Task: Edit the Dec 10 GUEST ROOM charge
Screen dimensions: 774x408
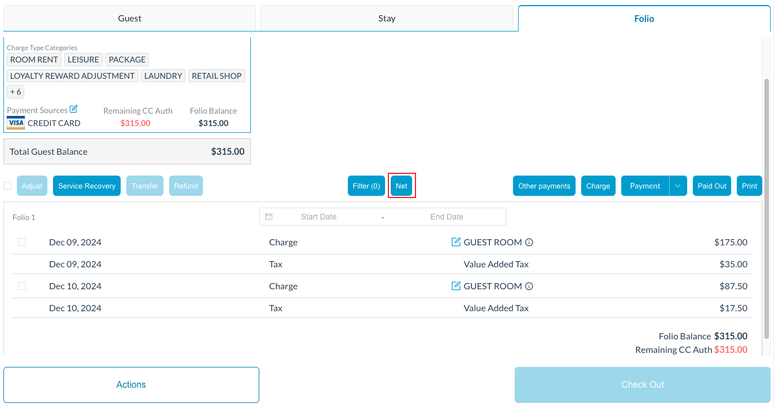Action: tap(456, 286)
